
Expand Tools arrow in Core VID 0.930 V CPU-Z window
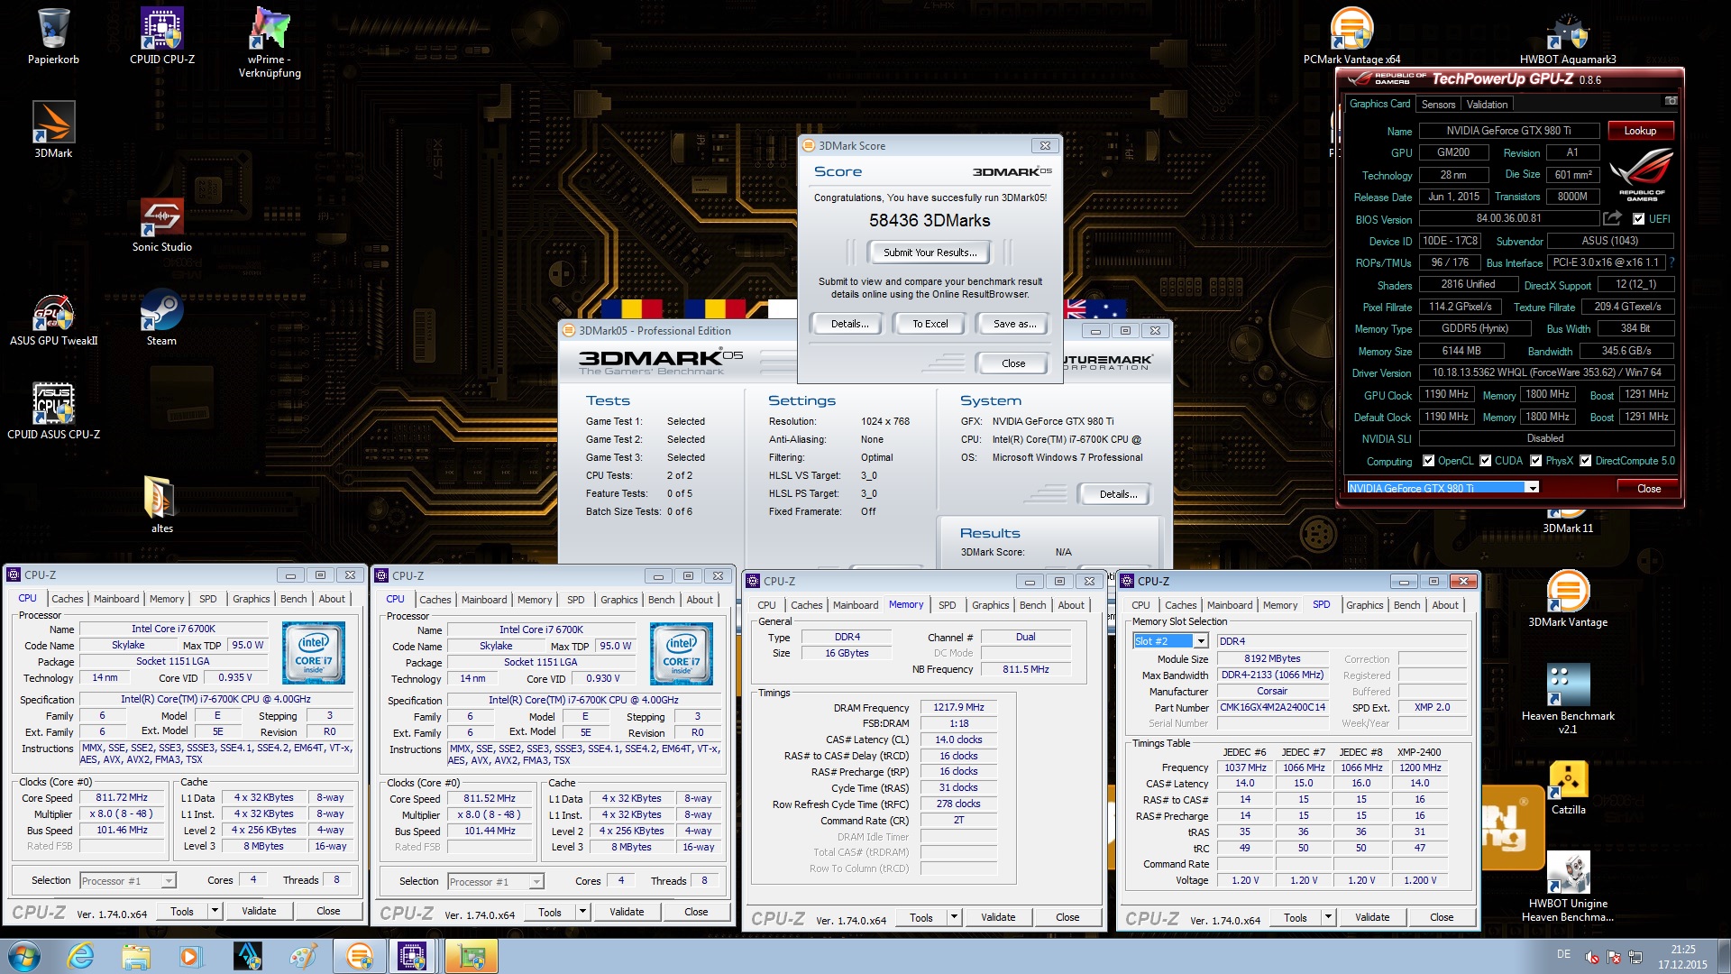coord(582,912)
